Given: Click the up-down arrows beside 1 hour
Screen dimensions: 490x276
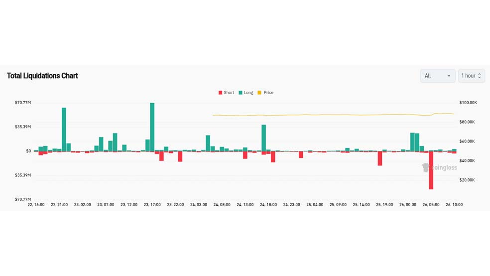Looking at the screenshot, I should pyautogui.click(x=480, y=76).
